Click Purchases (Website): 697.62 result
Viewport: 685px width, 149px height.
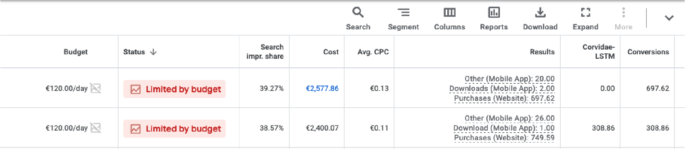click(x=504, y=98)
